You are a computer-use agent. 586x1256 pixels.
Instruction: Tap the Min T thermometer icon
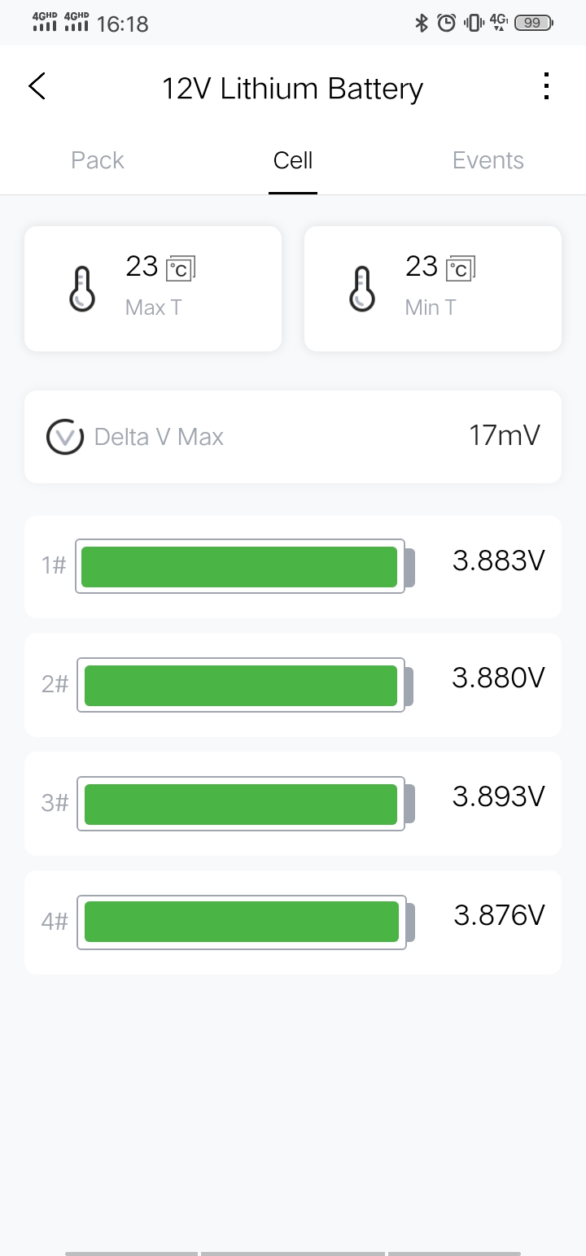coord(361,289)
